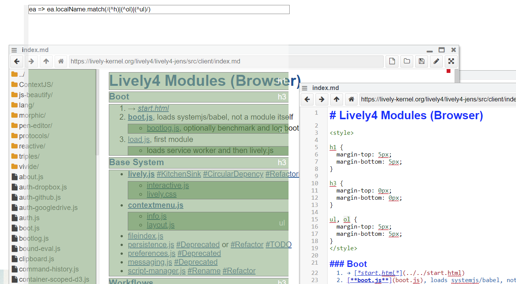Click the URL field in left window
Image resolution: width=516 pixels, height=284 pixels.
(x=226, y=62)
